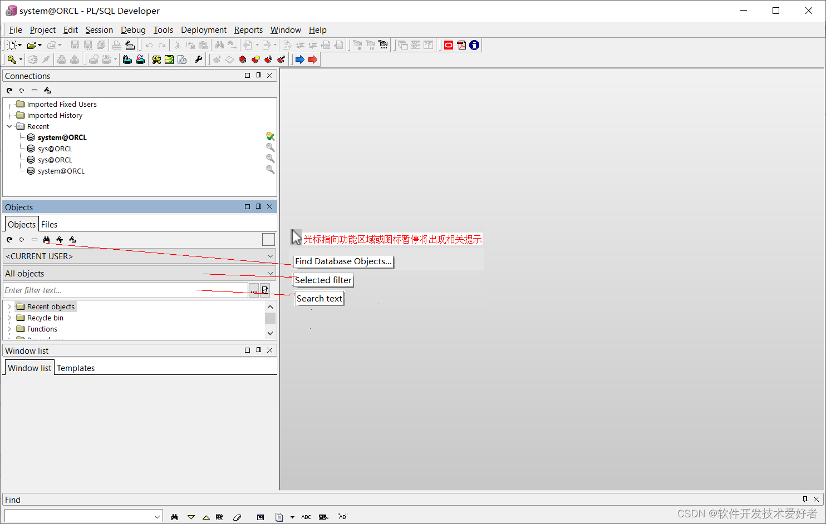Image resolution: width=826 pixels, height=524 pixels.
Task: Click the ellipsis filter button
Action: [x=254, y=290]
